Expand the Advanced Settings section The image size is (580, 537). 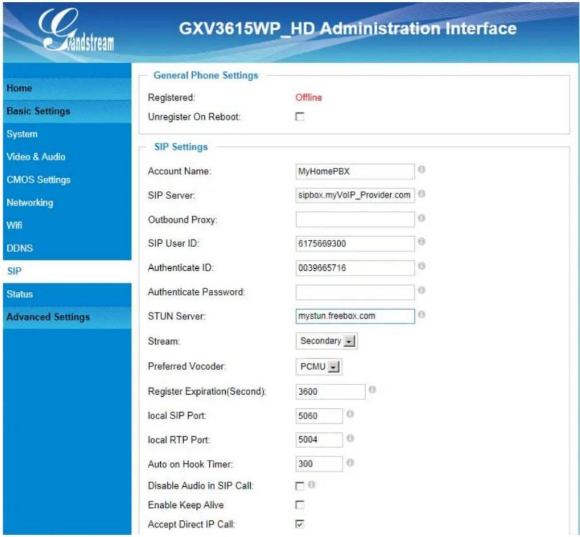(67, 317)
